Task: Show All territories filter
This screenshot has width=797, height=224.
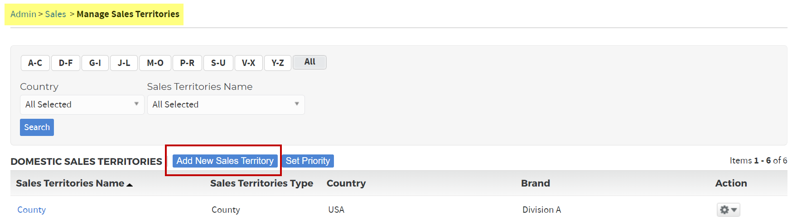Action: point(310,62)
